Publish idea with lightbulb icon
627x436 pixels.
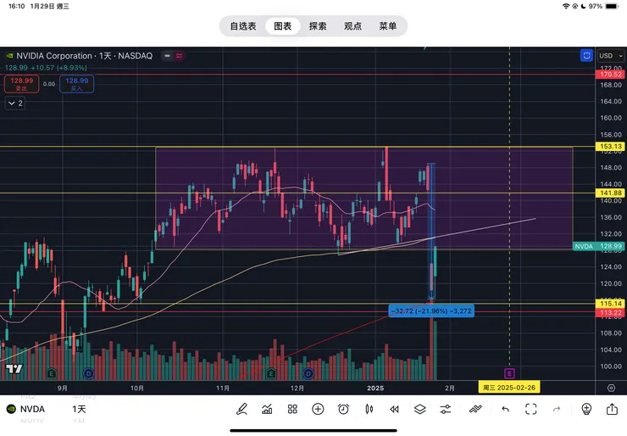[586, 409]
